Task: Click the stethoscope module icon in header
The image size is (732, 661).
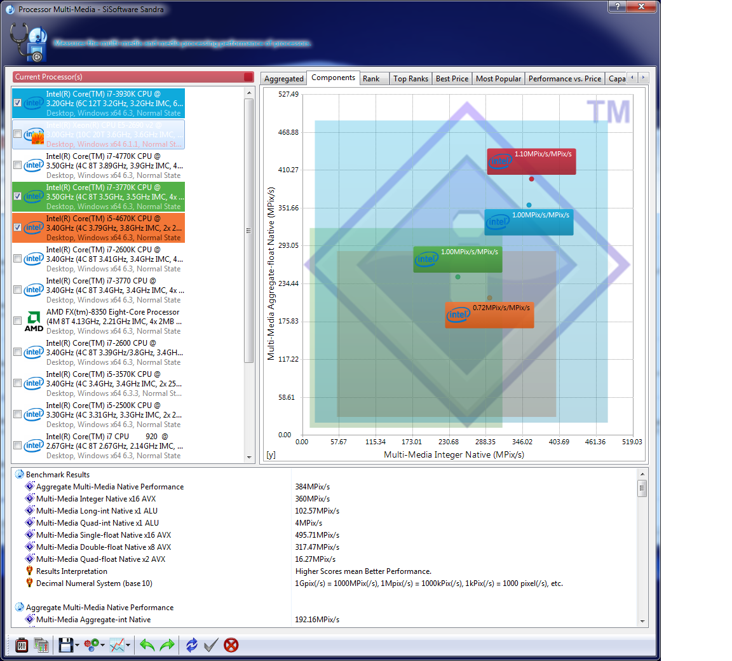Action: (28, 42)
